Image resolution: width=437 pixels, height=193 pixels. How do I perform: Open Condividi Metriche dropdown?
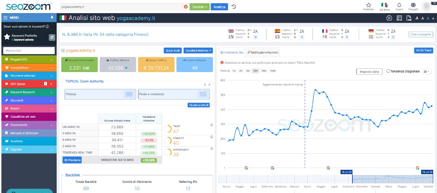click(x=198, y=50)
